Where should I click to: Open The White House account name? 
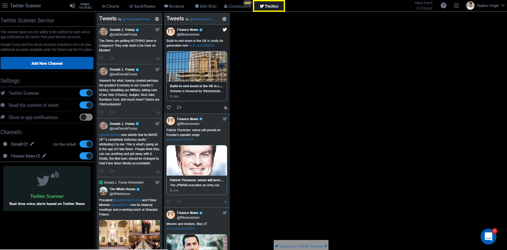pyautogui.click(x=122, y=189)
